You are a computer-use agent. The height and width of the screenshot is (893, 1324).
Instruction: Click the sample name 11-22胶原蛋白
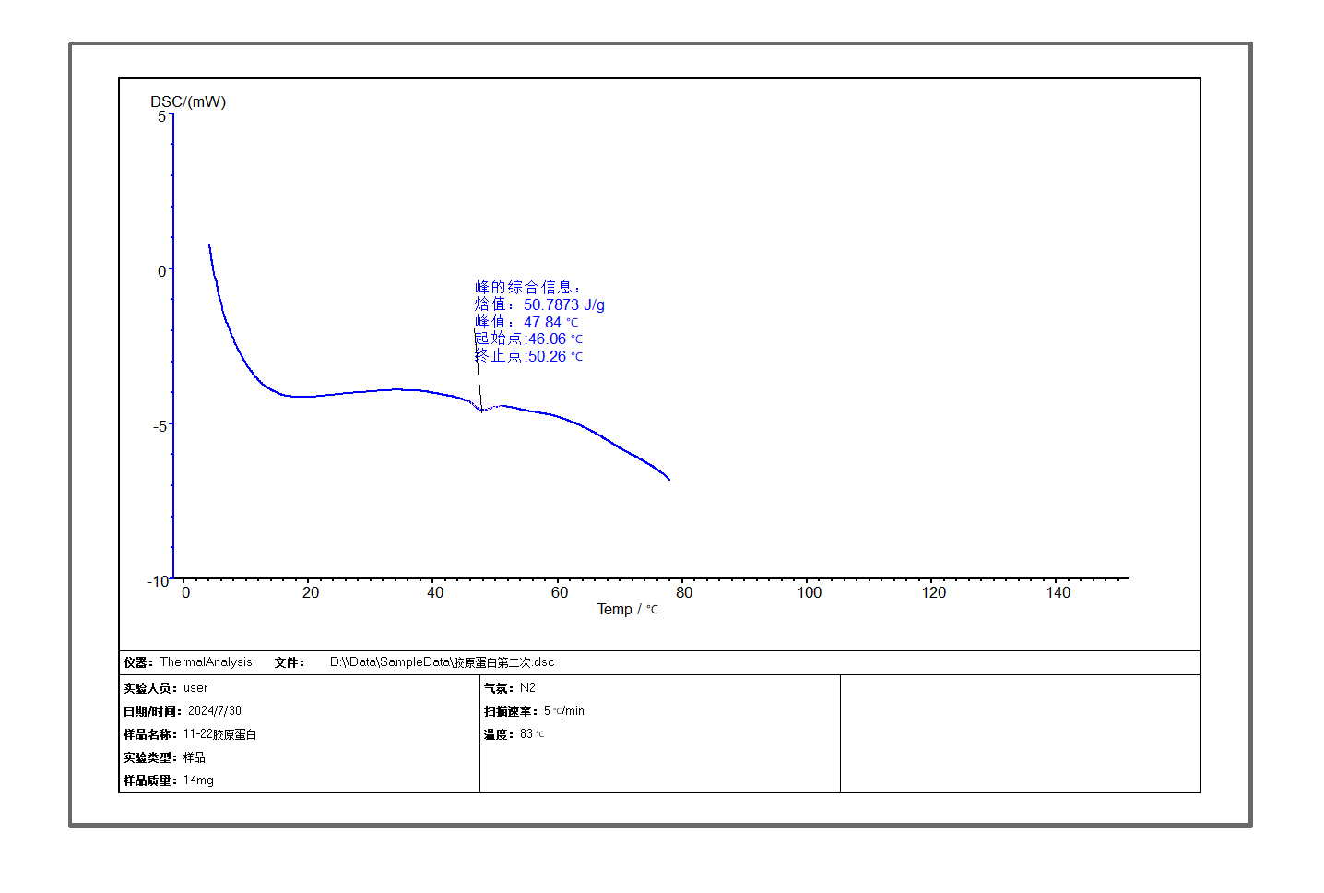click(219, 734)
